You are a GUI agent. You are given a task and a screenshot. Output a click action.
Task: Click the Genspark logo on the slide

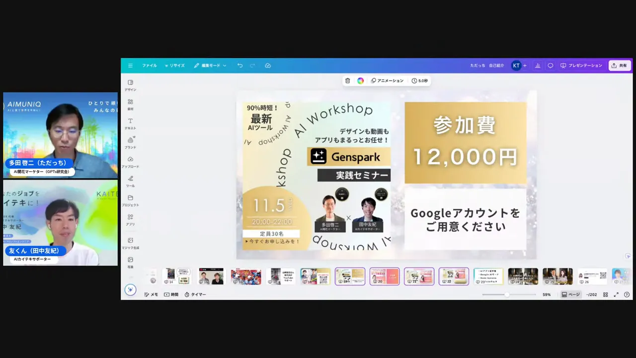[348, 157]
